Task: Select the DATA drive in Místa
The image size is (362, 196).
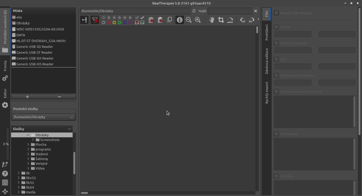Action: pyautogui.click(x=43, y=35)
